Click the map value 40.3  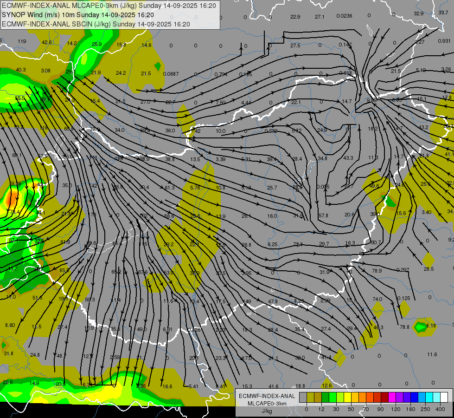point(21,70)
